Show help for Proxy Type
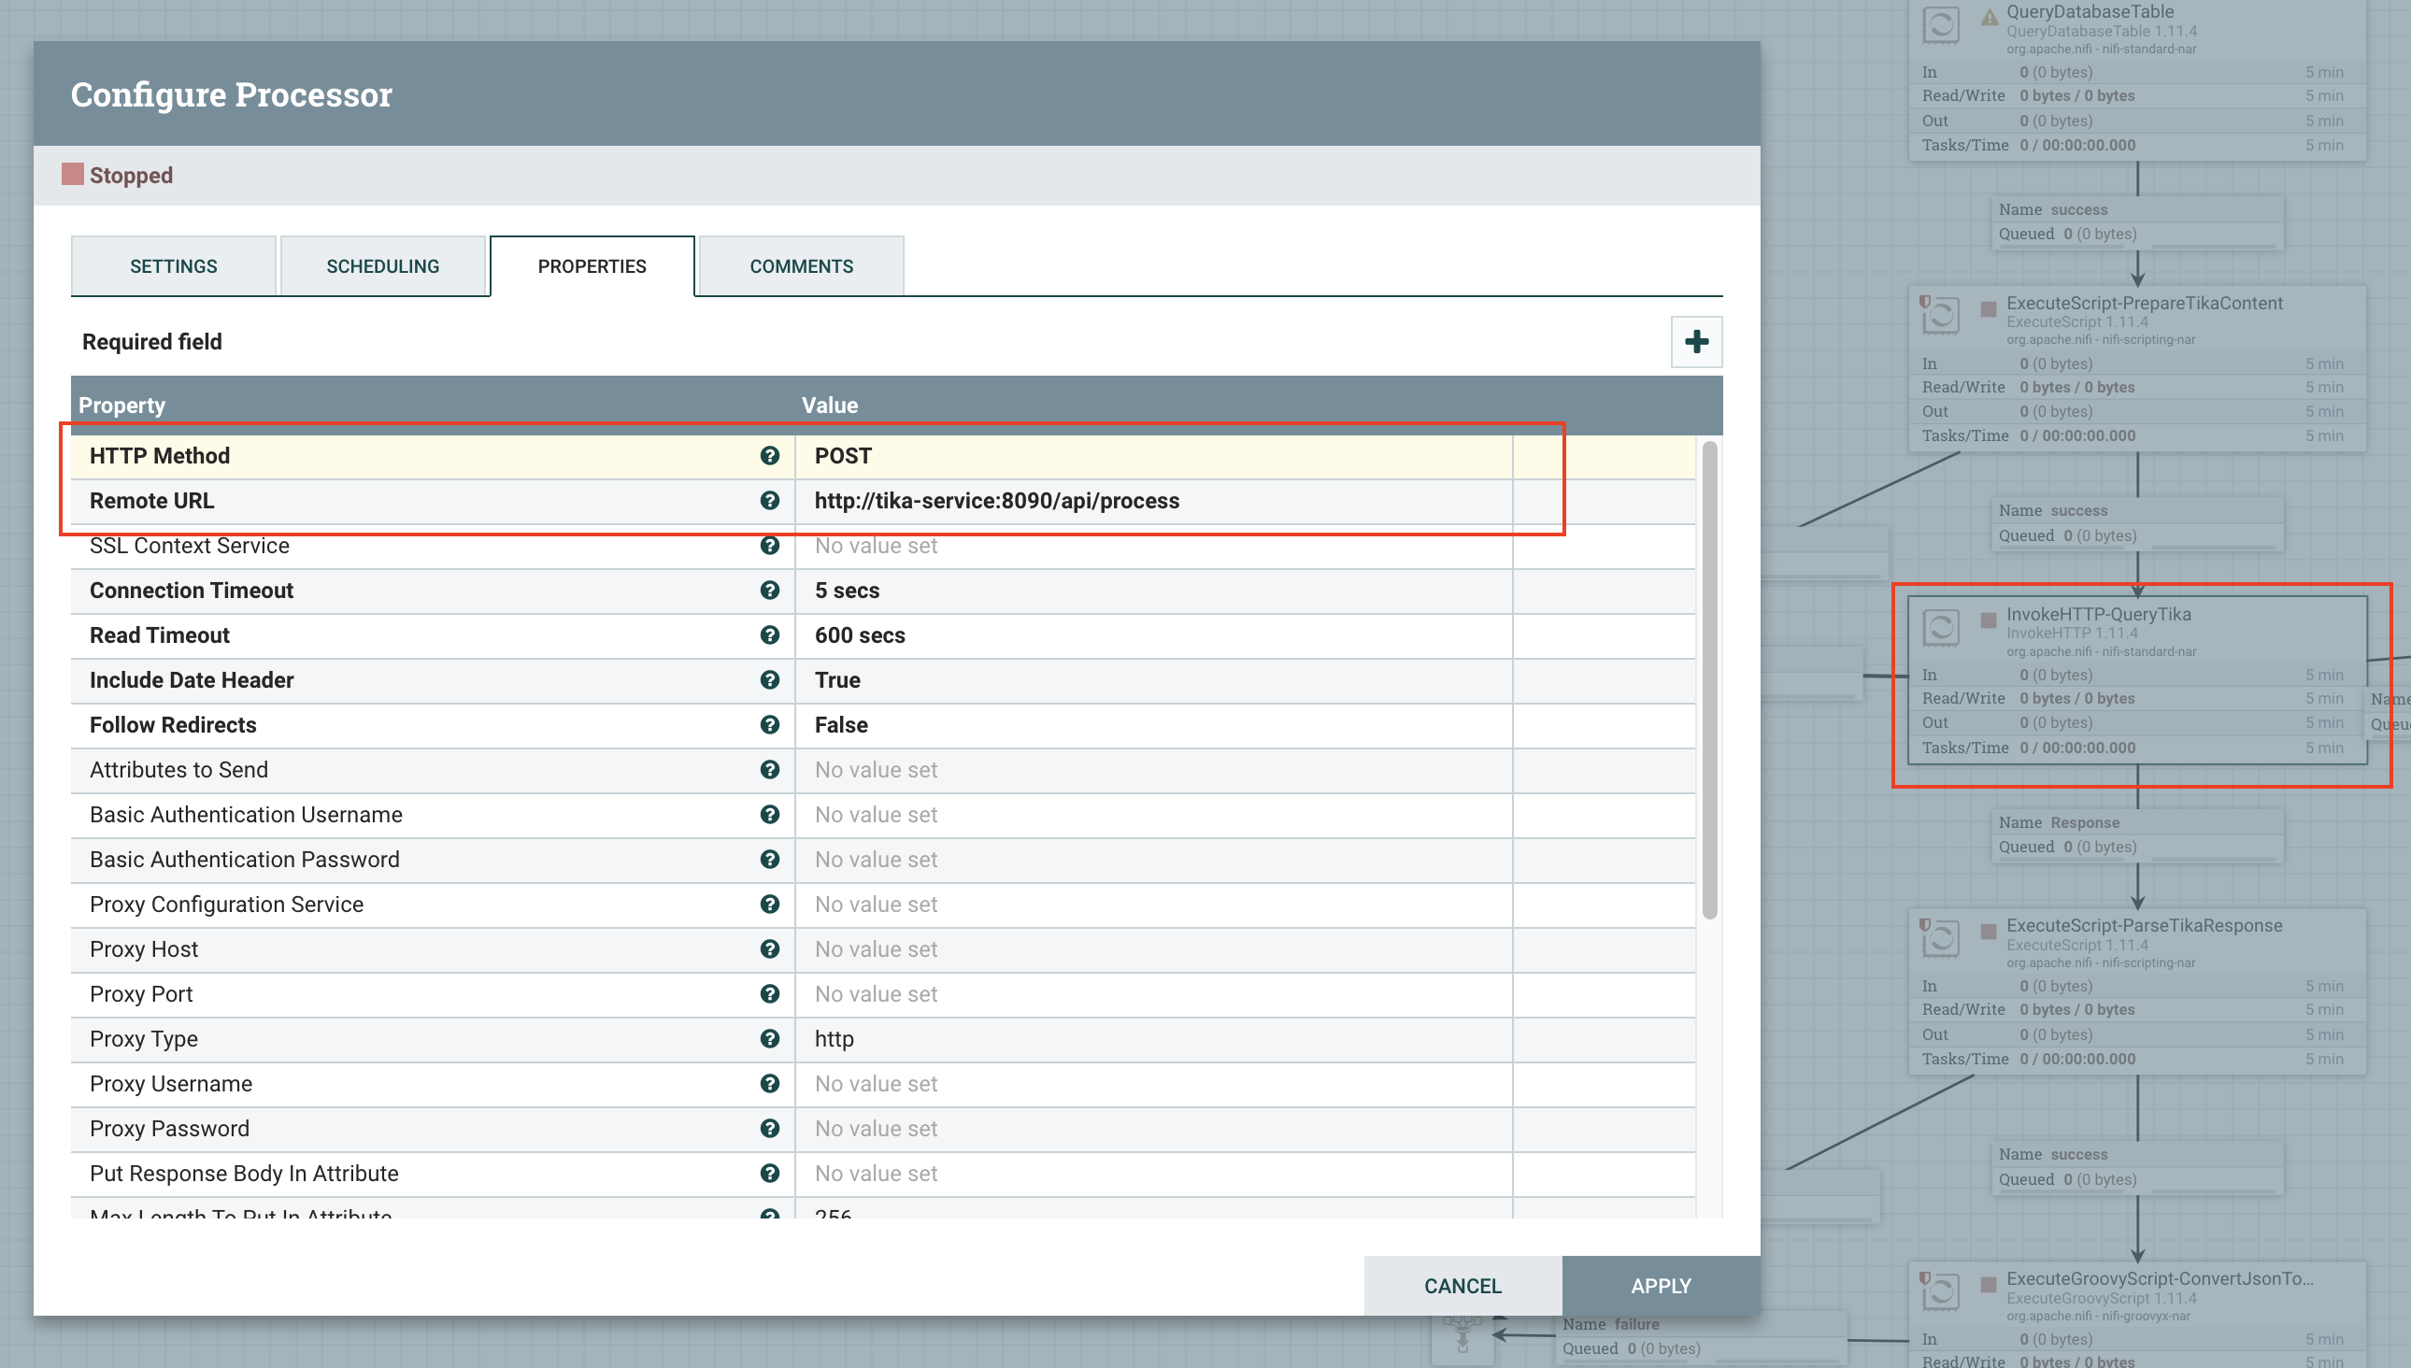The image size is (2411, 1368). coord(769,1039)
